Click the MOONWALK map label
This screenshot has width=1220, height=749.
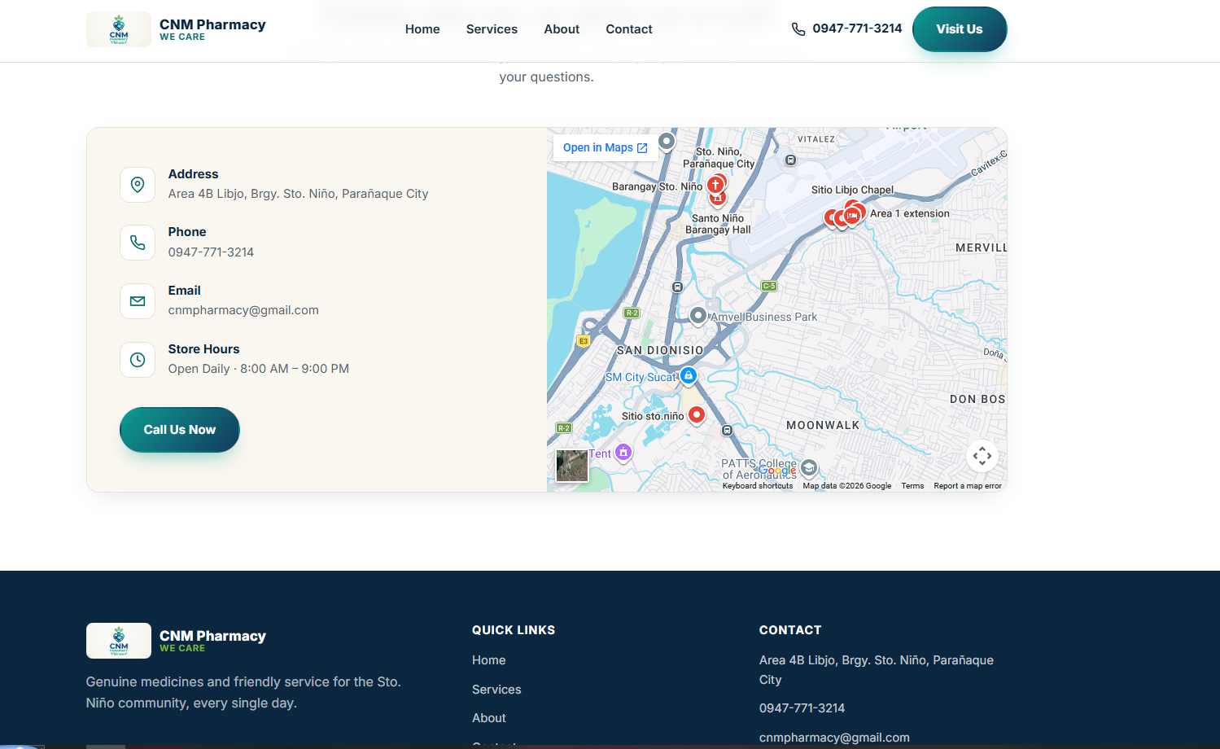click(823, 425)
